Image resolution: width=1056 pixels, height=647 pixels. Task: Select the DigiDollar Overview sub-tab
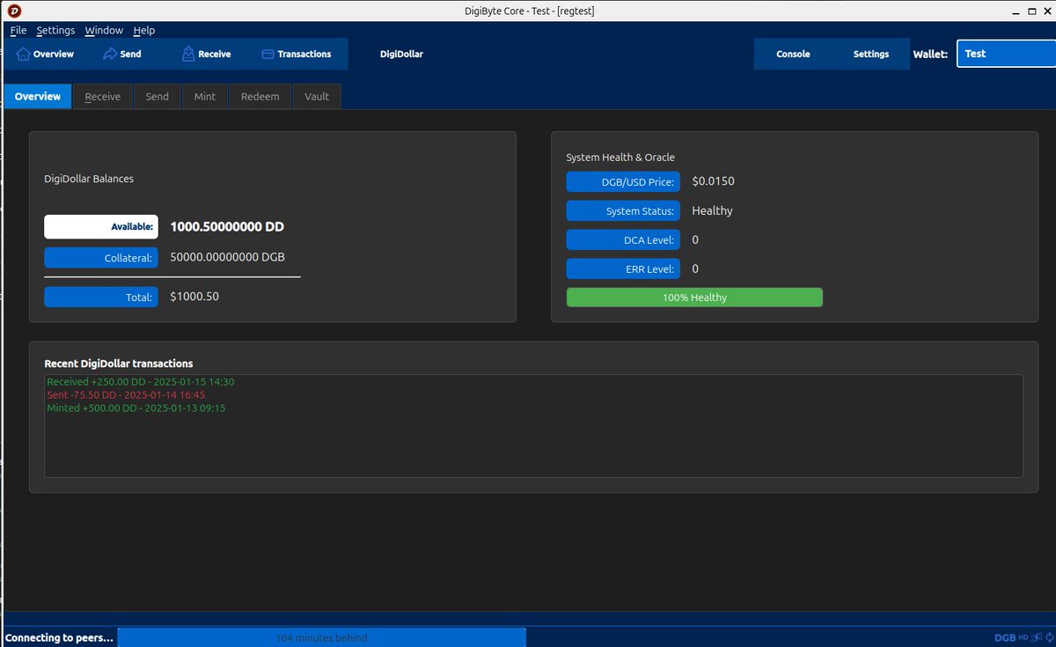(38, 97)
